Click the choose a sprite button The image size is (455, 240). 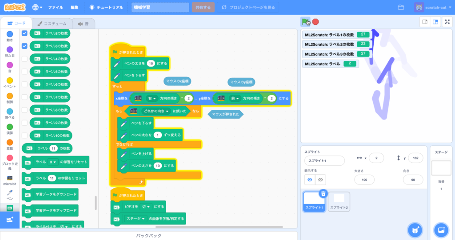pos(415,230)
